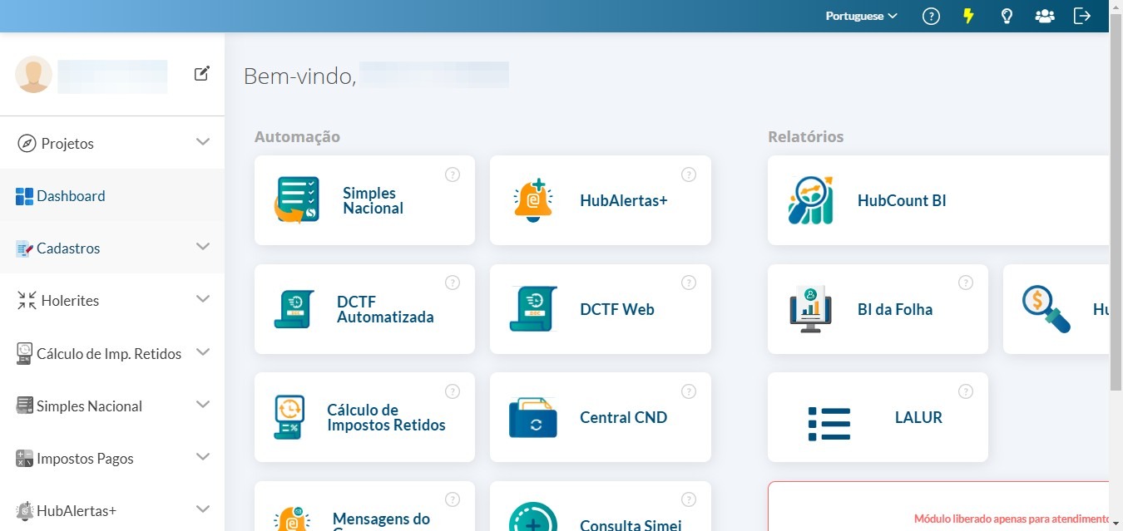Expand the Impostos Pagos chevron
This screenshot has height=531, width=1123.
point(203,457)
